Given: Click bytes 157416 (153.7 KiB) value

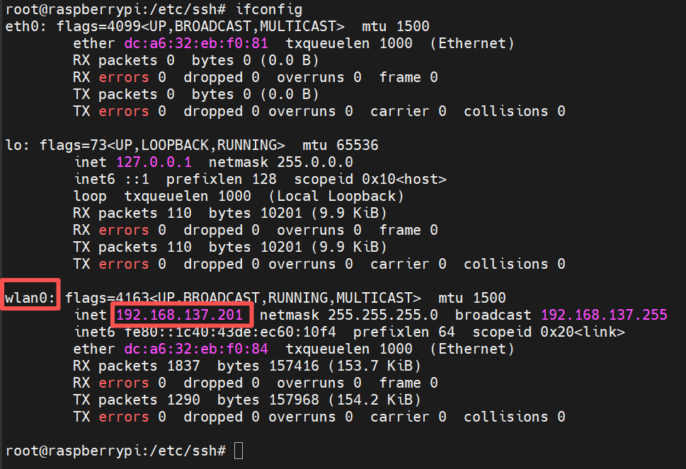Looking at the screenshot, I should coord(319,366).
